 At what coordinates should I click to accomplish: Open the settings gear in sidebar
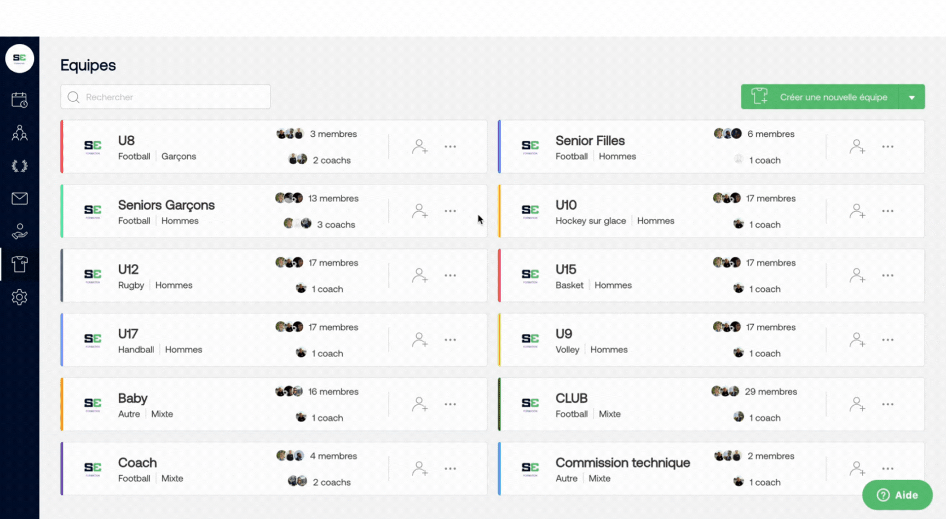tap(20, 297)
